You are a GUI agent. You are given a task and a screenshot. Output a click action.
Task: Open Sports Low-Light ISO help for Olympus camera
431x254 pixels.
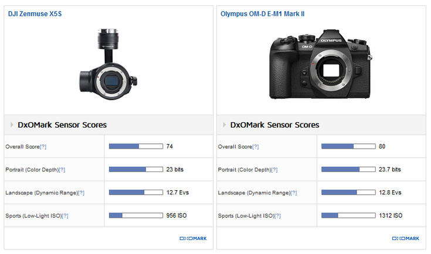pyautogui.click(x=277, y=216)
